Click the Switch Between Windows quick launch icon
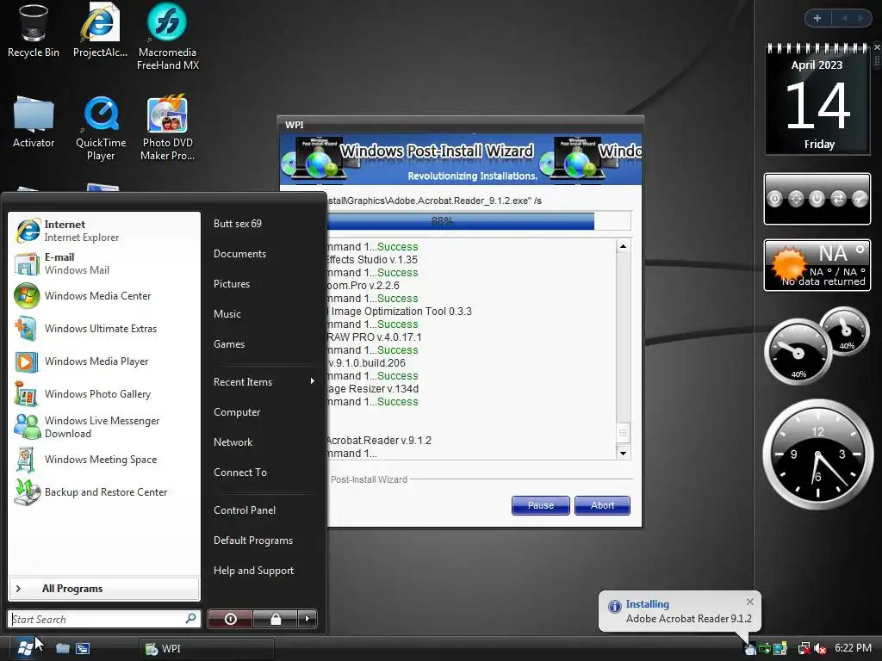The height and width of the screenshot is (661, 882). click(83, 648)
